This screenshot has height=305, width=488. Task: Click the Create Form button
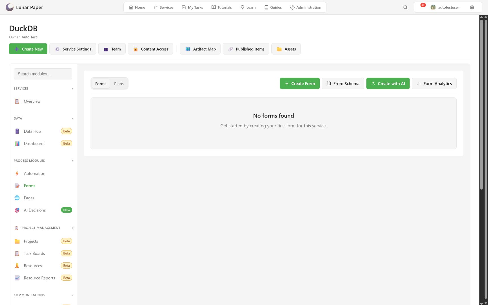click(300, 84)
